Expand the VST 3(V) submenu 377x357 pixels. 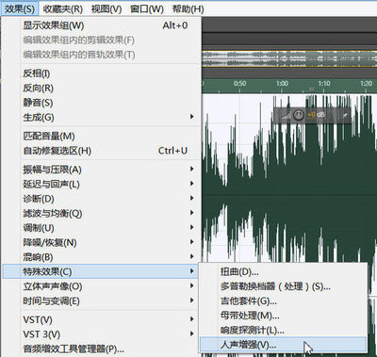click(x=101, y=334)
